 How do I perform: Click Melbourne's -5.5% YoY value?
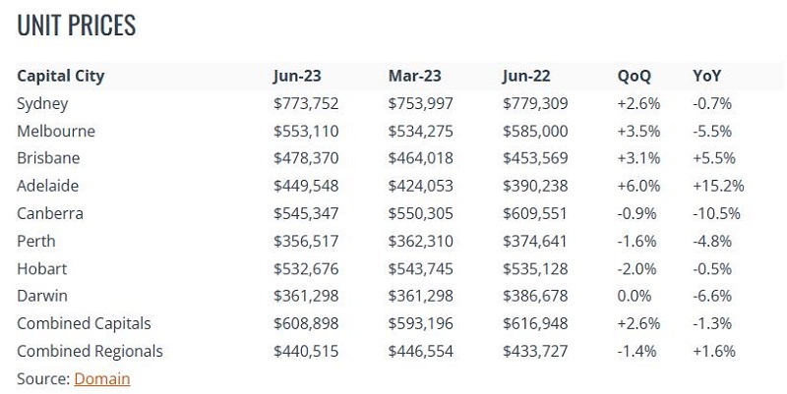[712, 132]
